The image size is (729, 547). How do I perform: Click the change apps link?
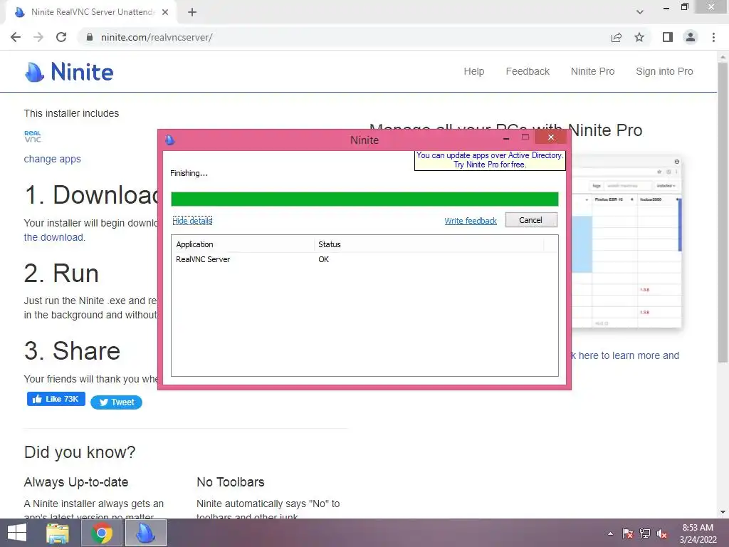tap(53, 159)
